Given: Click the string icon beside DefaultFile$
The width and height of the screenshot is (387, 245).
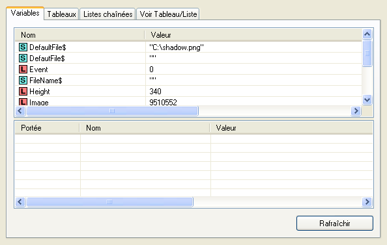Looking at the screenshot, I should click(23, 47).
